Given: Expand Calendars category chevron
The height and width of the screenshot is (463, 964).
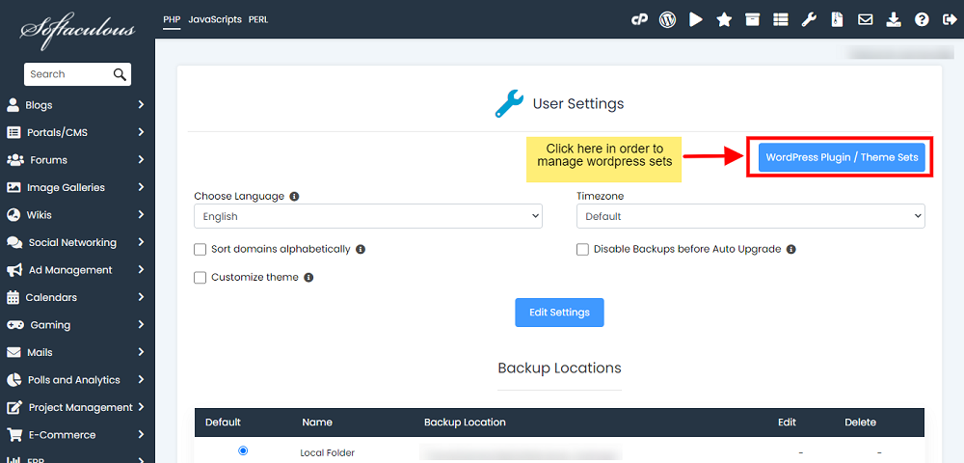Looking at the screenshot, I should (142, 297).
